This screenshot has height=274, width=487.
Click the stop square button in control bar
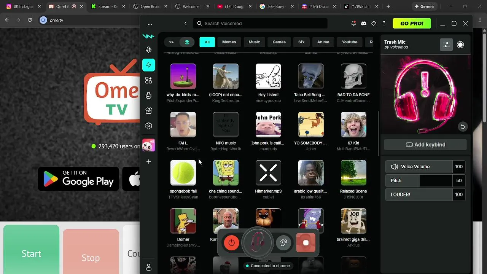pyautogui.click(x=306, y=243)
